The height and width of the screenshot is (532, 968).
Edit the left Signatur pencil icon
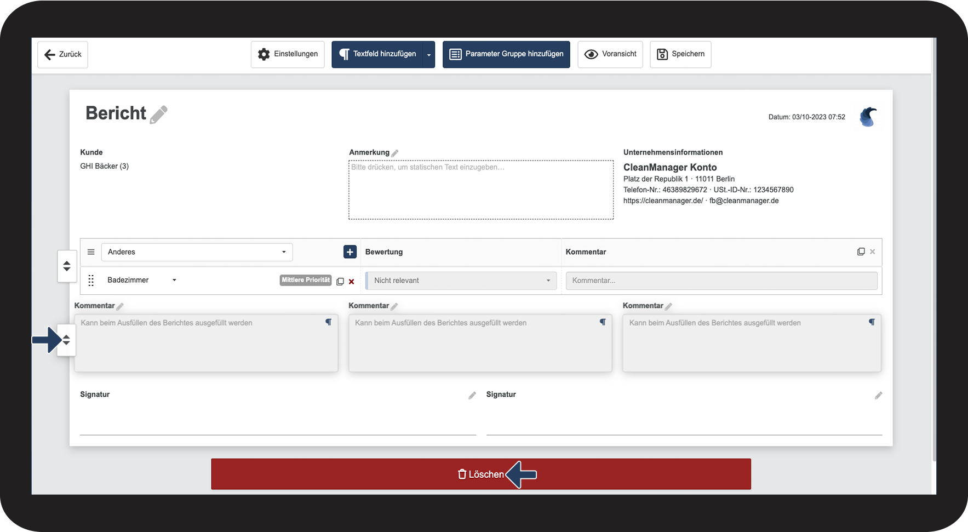[472, 396]
